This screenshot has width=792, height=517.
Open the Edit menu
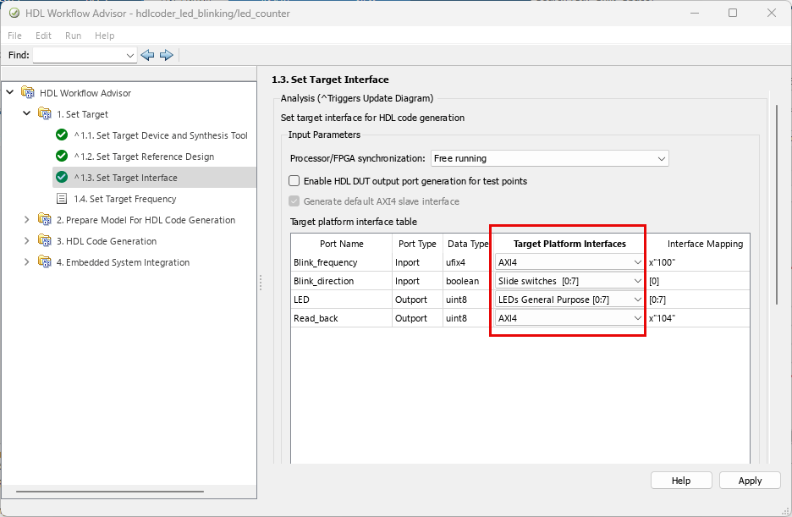44,36
